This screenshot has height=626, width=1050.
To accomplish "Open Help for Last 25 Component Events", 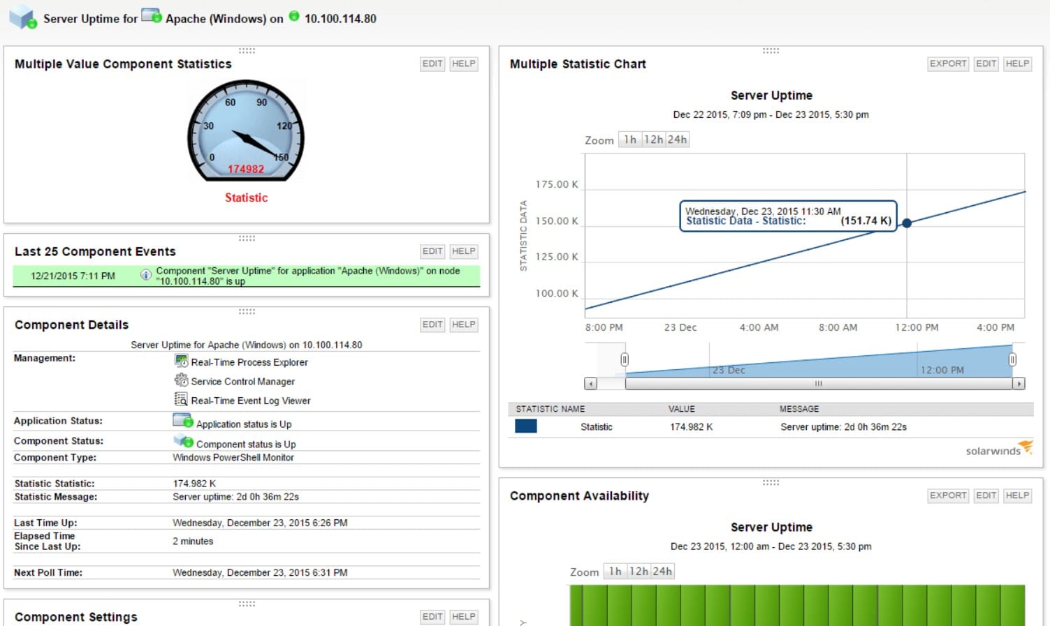I will coord(463,251).
